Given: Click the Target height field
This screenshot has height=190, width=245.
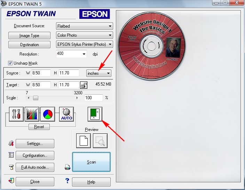Looking at the screenshot, I should click(x=69, y=85).
